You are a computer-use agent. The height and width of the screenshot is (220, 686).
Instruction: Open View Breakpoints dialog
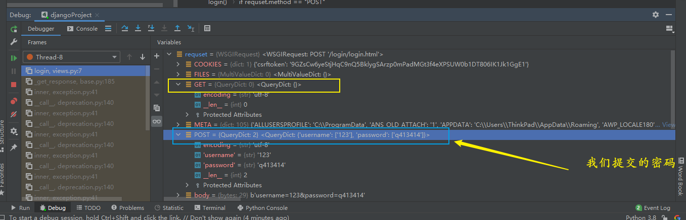pyautogui.click(x=14, y=101)
